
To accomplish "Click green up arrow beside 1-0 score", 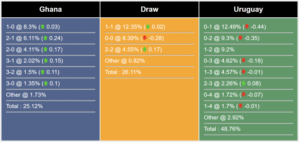I will 43,27.
